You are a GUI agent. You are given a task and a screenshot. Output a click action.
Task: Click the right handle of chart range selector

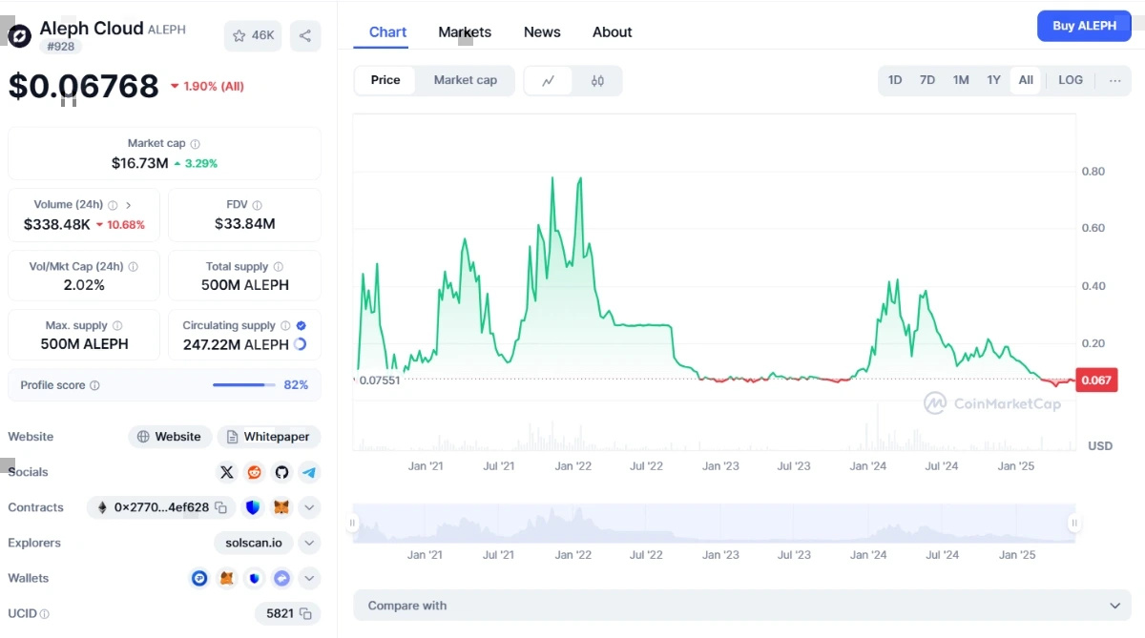pos(1074,523)
